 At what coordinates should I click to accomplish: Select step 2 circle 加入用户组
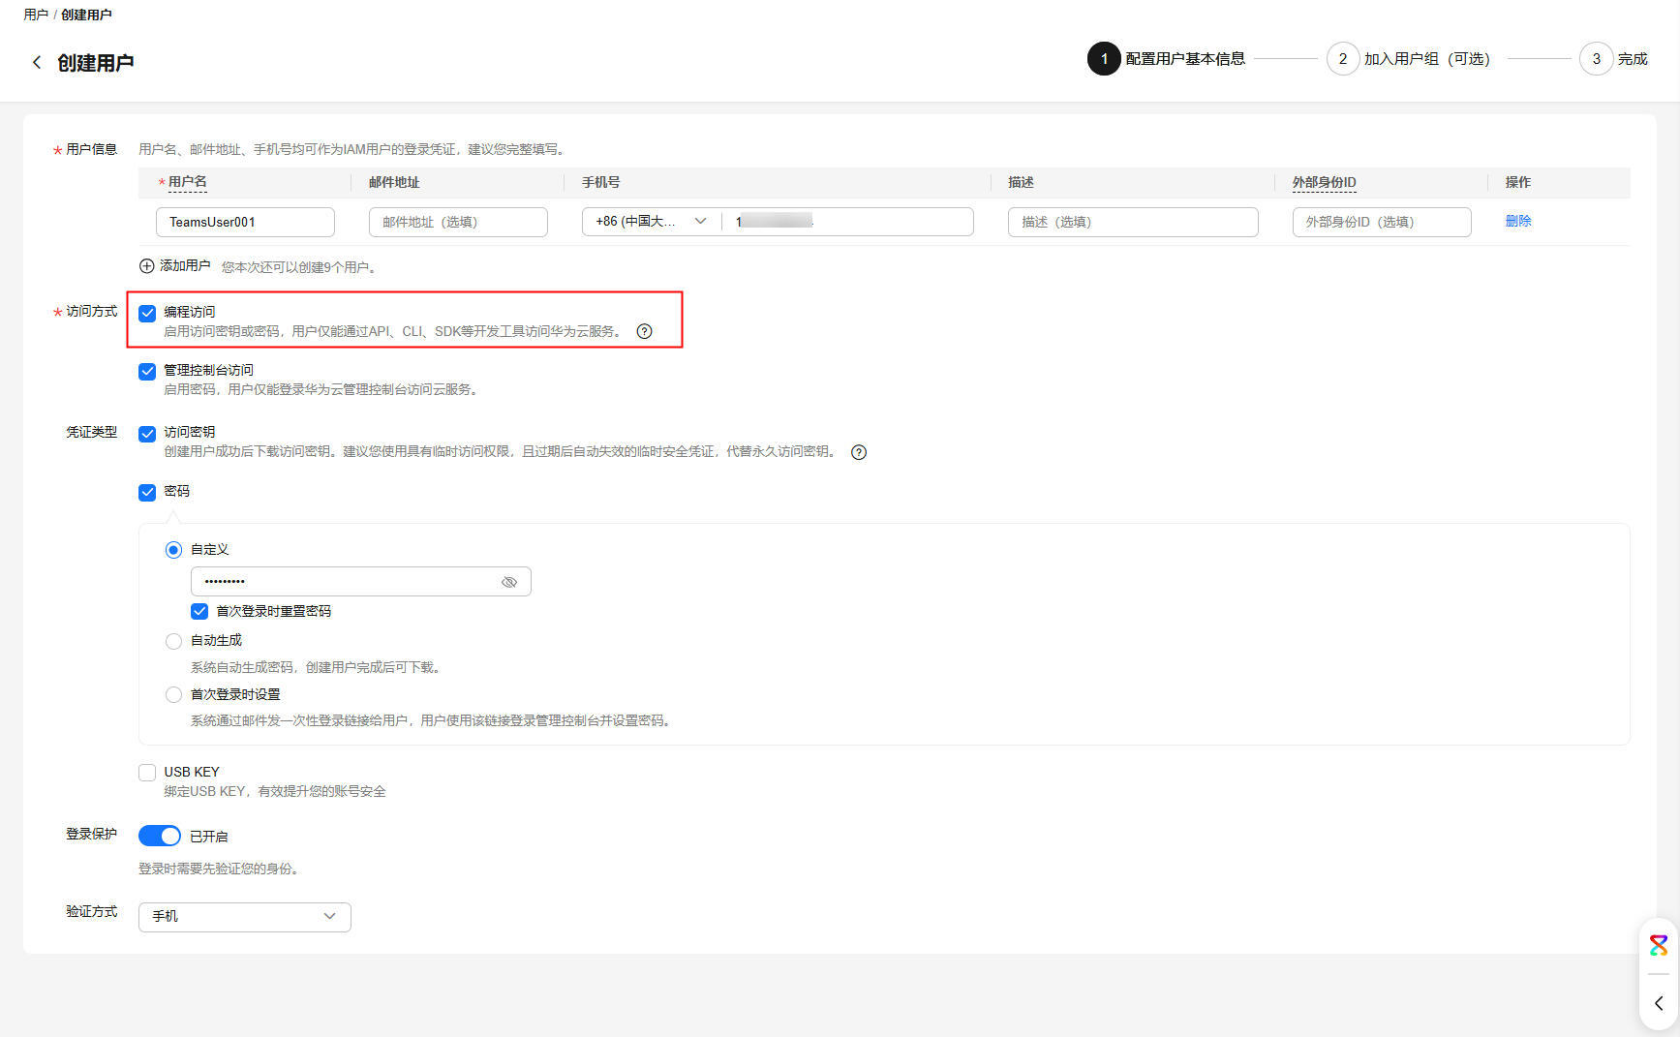[x=1343, y=59]
